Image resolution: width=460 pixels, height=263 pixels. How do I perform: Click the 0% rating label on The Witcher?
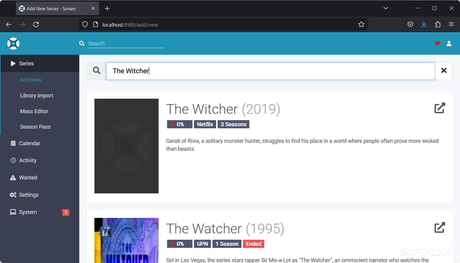pos(180,124)
